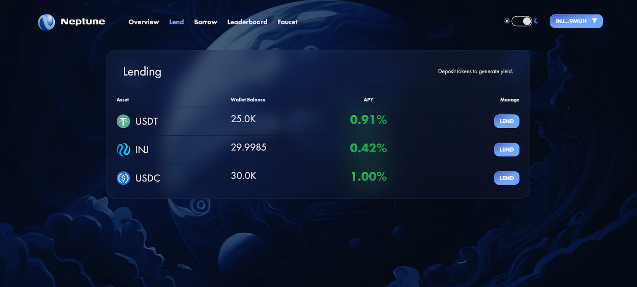Click the USDT asset name
Image resolution: width=637 pixels, height=287 pixels.
point(147,122)
